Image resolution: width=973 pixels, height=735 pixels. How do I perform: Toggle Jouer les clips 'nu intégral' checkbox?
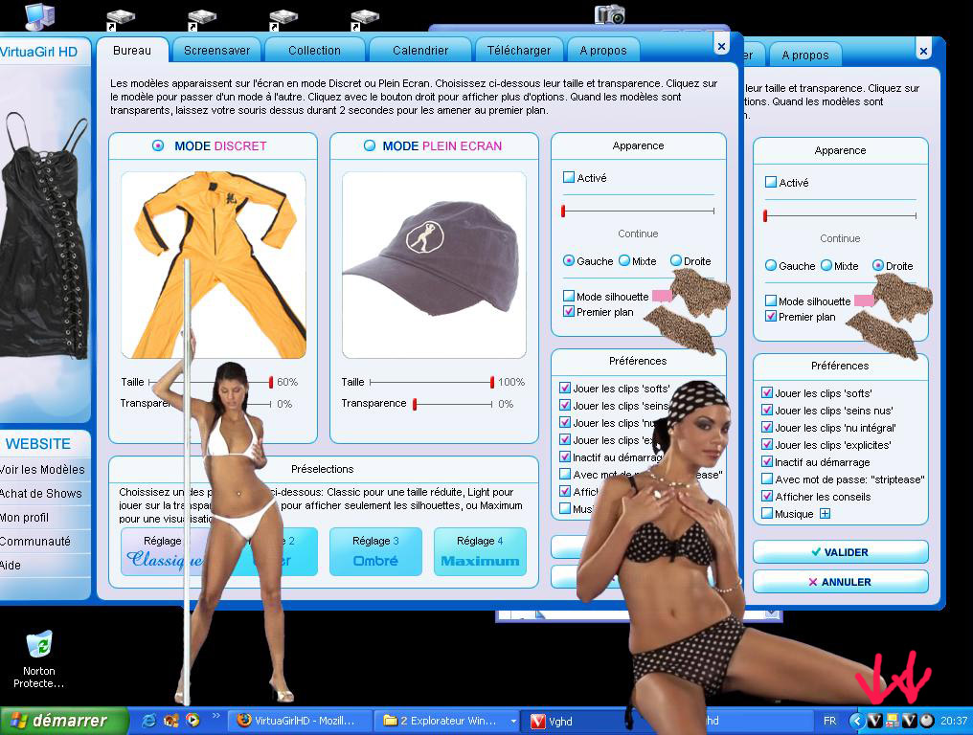point(767,428)
